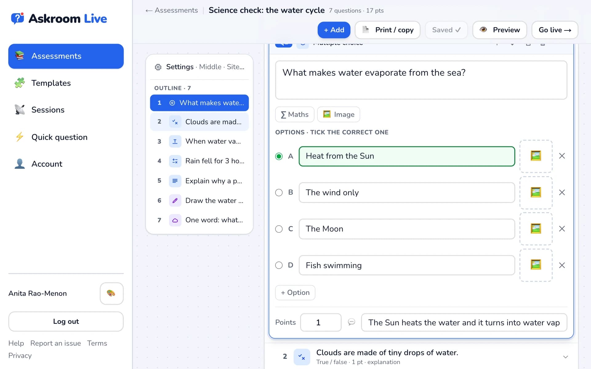Image resolution: width=591 pixels, height=369 pixels.
Task: Select outline item 2 Clouds are made
Action: (x=199, y=122)
